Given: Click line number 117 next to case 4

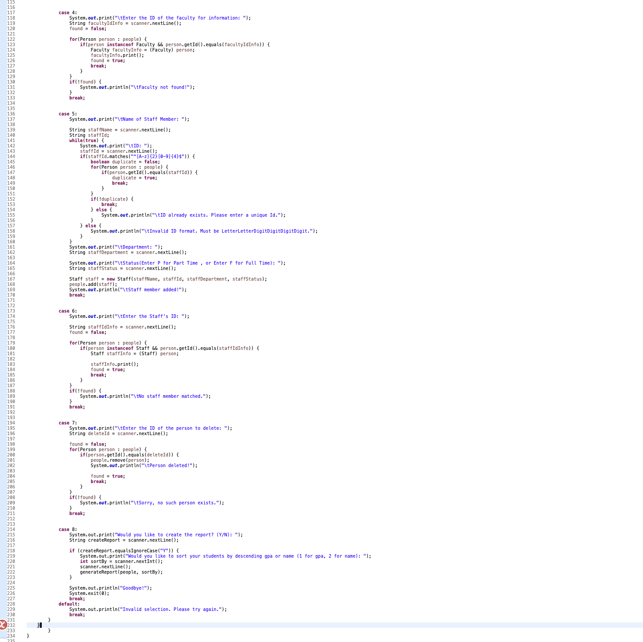Looking at the screenshot, I should (11, 12).
